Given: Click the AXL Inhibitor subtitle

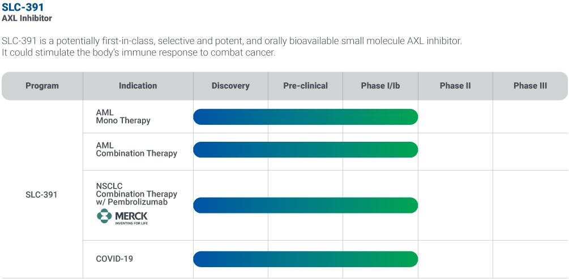Looking at the screenshot, I should tap(27, 18).
